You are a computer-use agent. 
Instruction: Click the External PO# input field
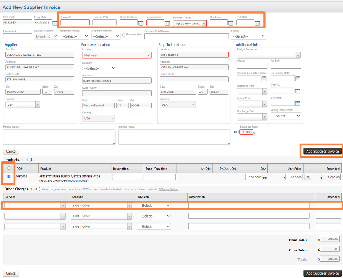(105, 22)
